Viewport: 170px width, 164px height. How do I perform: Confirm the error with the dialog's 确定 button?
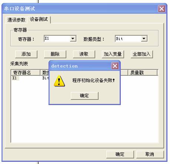(84, 96)
